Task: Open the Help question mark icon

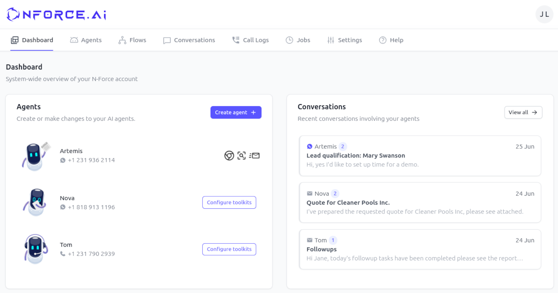Action: [382, 40]
